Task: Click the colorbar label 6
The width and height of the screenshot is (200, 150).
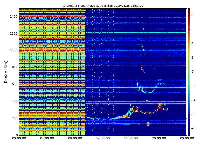Action: (192, 29)
